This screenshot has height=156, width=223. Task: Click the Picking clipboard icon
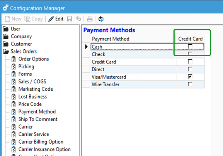(x=14, y=67)
